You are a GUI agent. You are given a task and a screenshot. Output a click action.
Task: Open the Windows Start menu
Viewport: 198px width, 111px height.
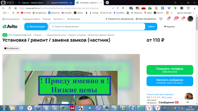click(x=4, y=108)
